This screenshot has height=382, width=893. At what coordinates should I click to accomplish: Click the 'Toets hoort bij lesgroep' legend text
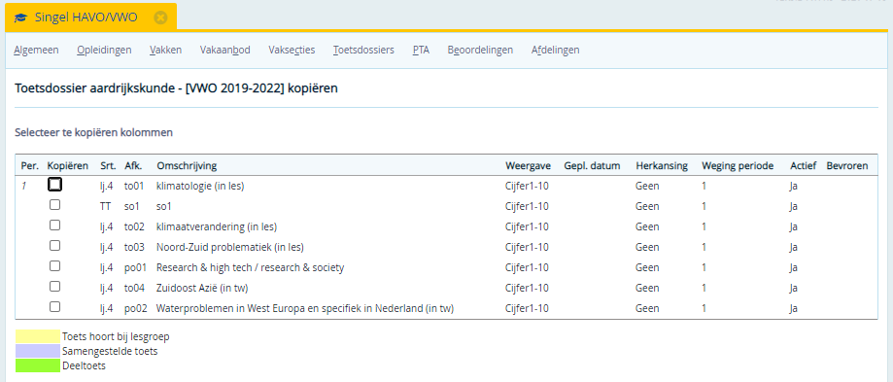116,336
